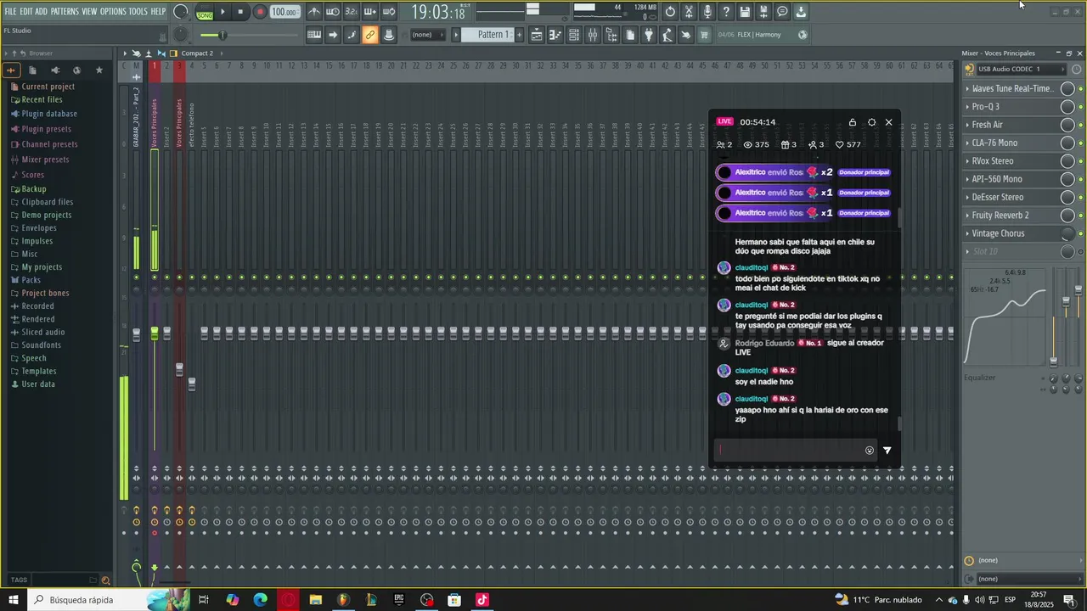Open the TOOLS menu
The image size is (1087, 611).
pyautogui.click(x=138, y=12)
